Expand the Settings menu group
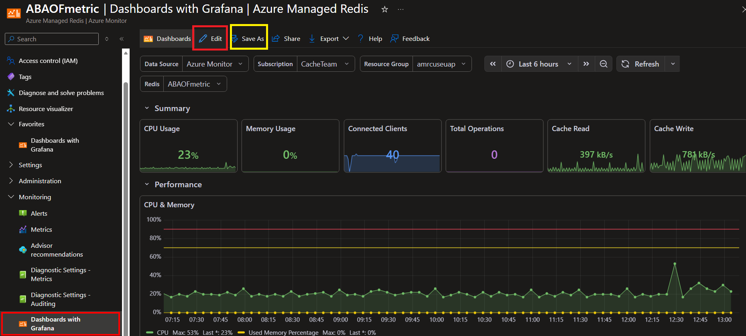 [x=30, y=165]
